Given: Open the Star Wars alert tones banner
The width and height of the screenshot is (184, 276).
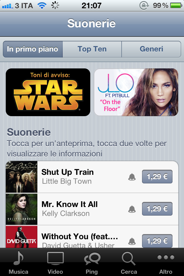Looking at the screenshot, I should click(x=48, y=92).
